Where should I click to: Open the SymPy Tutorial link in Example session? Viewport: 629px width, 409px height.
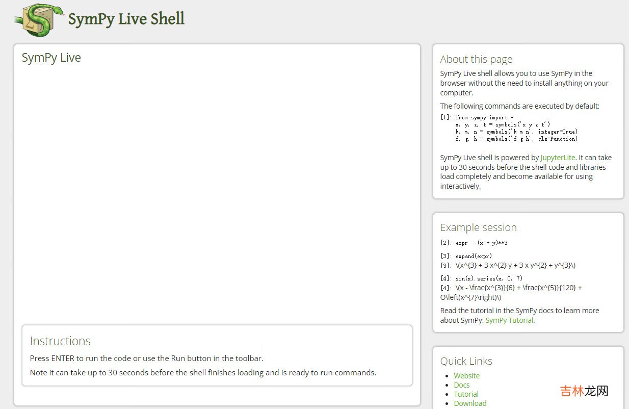point(509,320)
